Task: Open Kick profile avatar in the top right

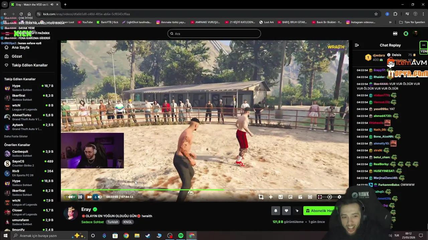Action: [x=416, y=34]
